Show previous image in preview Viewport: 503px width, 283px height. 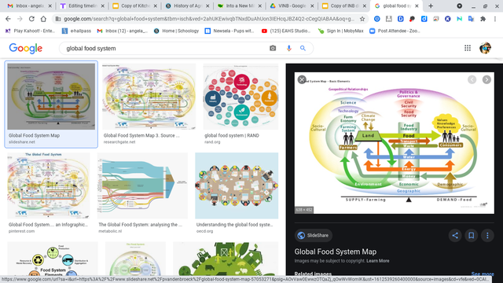tap(472, 79)
